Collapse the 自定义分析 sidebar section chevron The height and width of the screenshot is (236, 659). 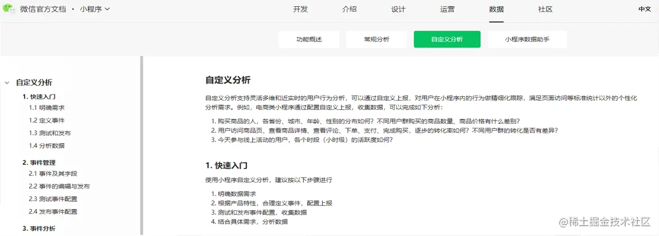pos(7,82)
